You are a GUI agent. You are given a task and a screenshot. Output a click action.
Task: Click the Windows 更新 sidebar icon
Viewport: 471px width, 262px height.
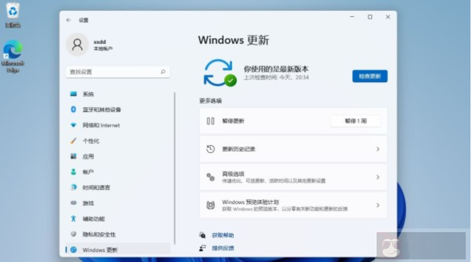[73, 250]
